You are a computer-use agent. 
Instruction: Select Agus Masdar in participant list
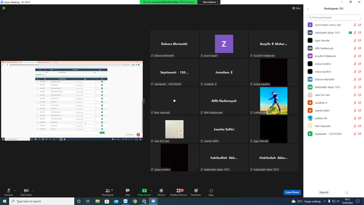coord(334,40)
